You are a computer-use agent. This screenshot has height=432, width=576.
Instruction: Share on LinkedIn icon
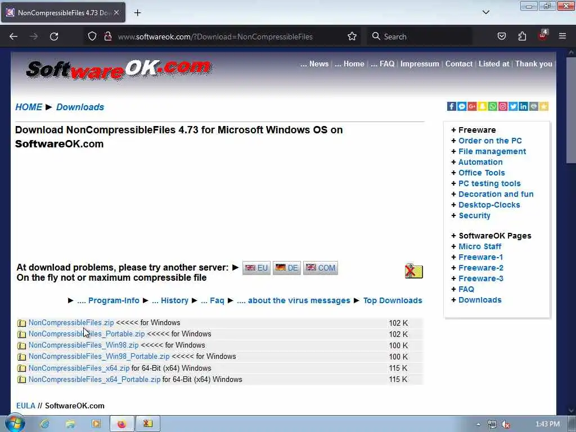[x=524, y=106]
